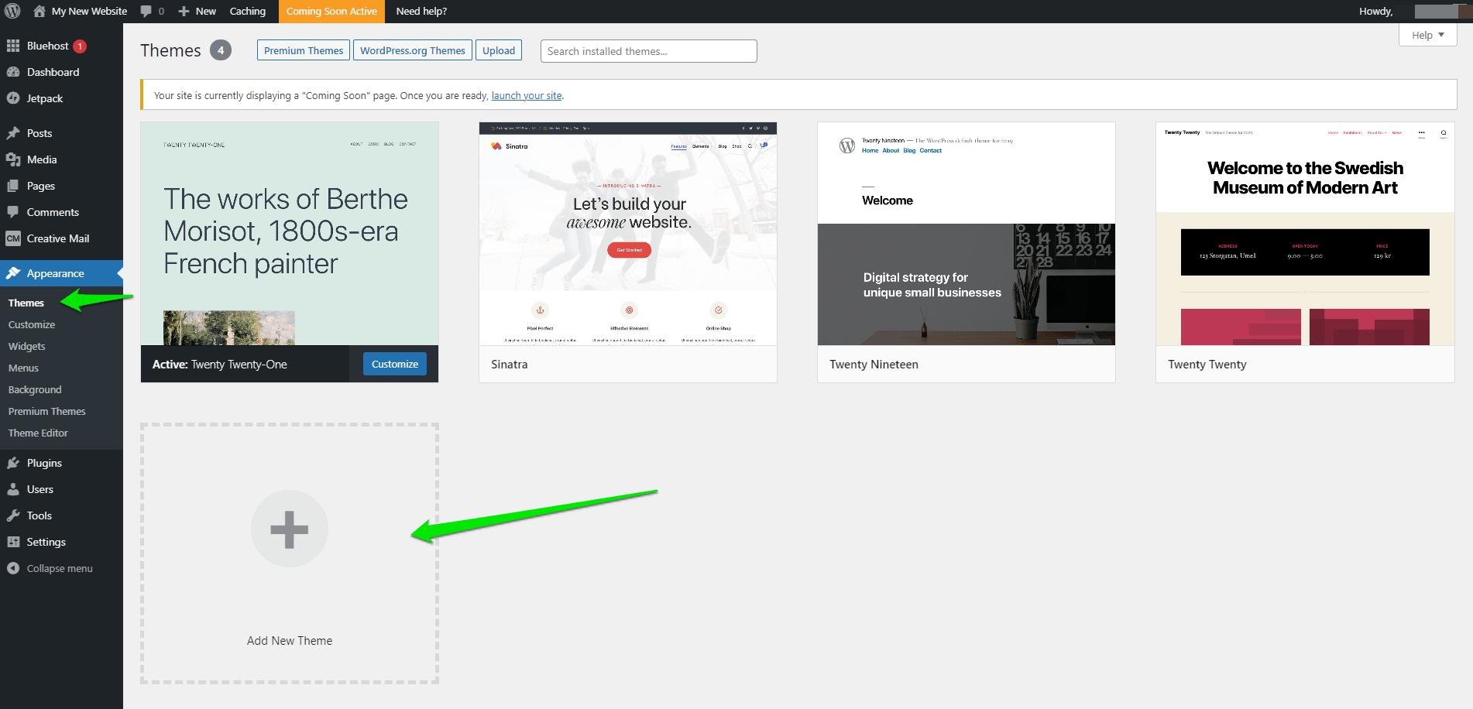Customize the Twenty Twenty-One theme
The width and height of the screenshot is (1473, 709).
(394, 364)
